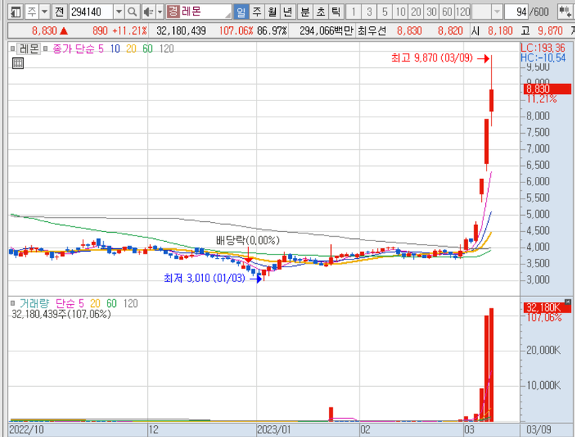The image size is (575, 437).
Task: Click the 최우선 best quote label
Action: [372, 31]
